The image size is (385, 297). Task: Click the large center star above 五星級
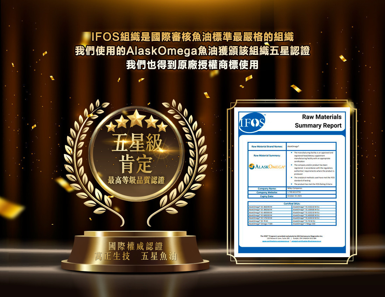point(136,118)
